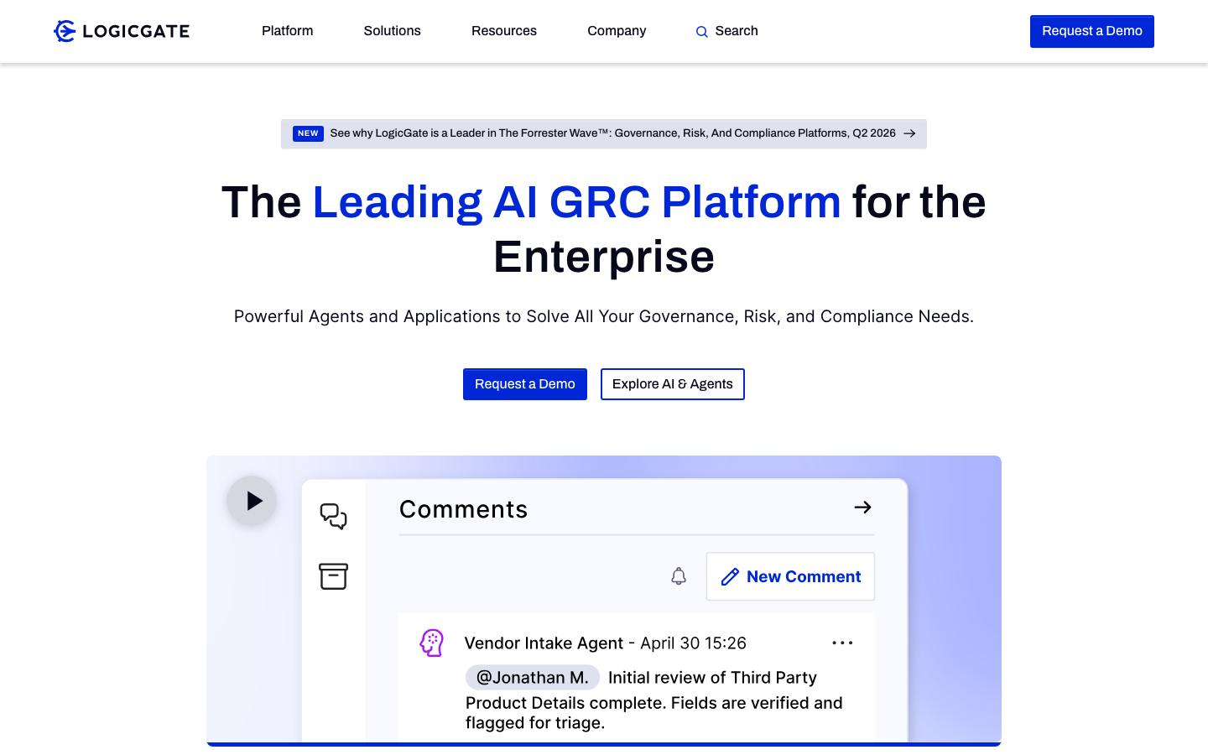Click Request a Demo in the header
Screen dimensions: 1208x755
(1091, 31)
